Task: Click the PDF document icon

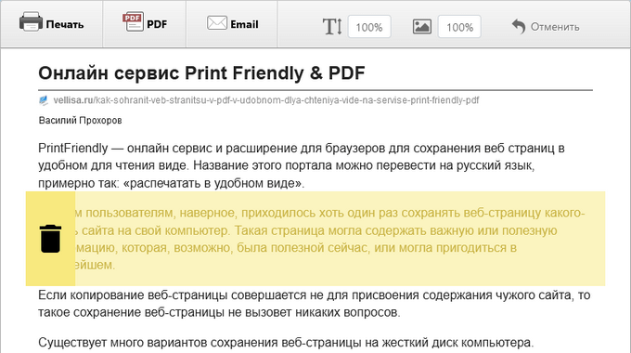Action: [x=133, y=21]
